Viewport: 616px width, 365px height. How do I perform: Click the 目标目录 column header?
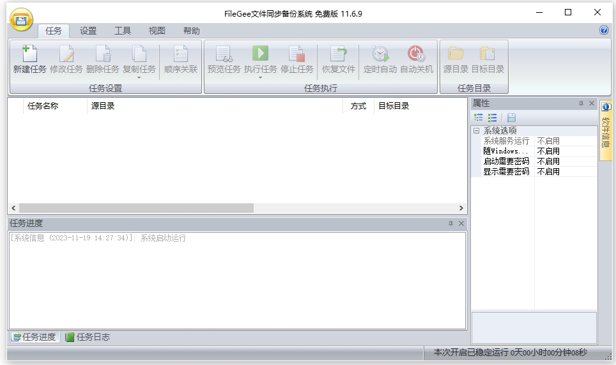(x=420, y=105)
